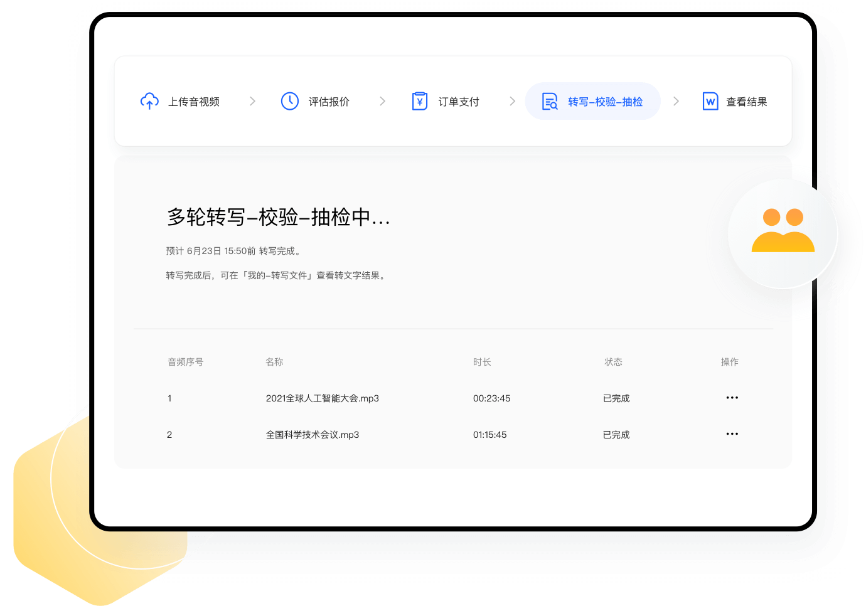The height and width of the screenshot is (611, 866).
Task: Click the 音频序号 column header
Action: [x=186, y=362]
